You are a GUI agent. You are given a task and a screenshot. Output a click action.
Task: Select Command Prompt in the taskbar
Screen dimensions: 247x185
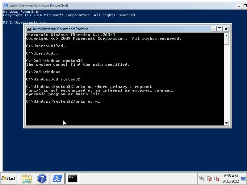[73, 179]
